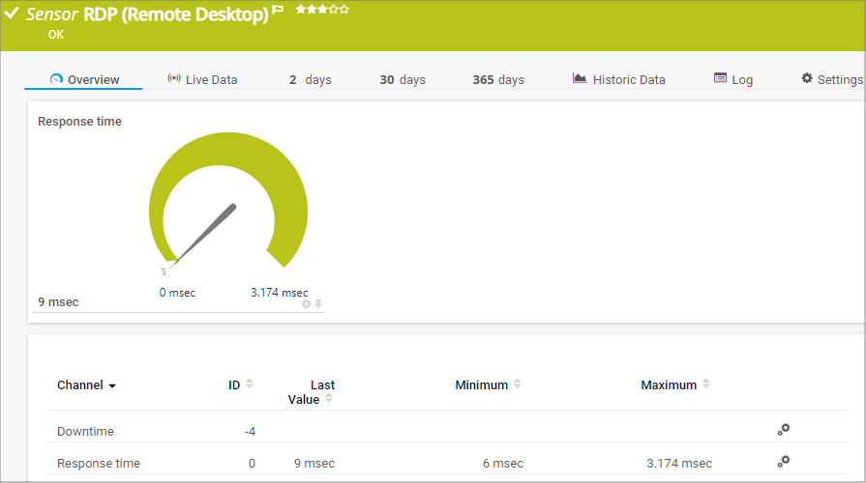The width and height of the screenshot is (866, 483).
Task: Open the Historic Data tab
Action: 618,79
